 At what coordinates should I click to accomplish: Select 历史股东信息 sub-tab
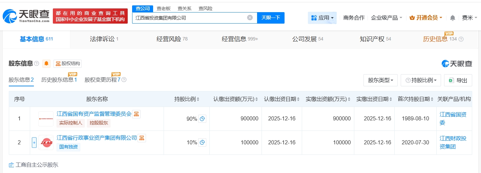point(59,80)
